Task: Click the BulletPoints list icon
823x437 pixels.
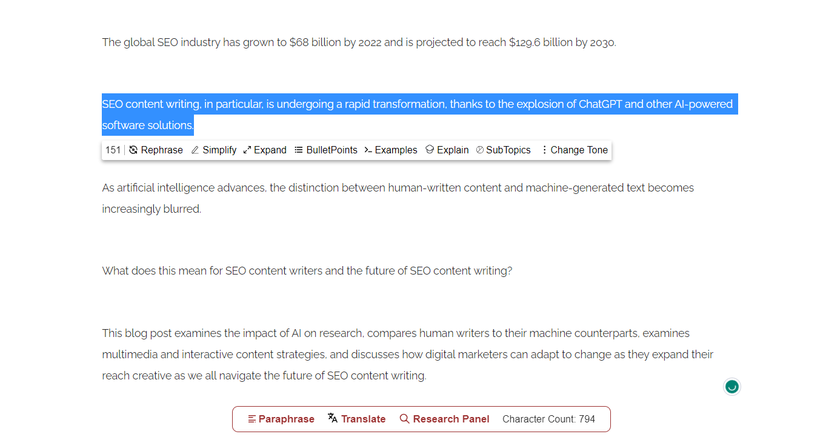Action: (298, 149)
